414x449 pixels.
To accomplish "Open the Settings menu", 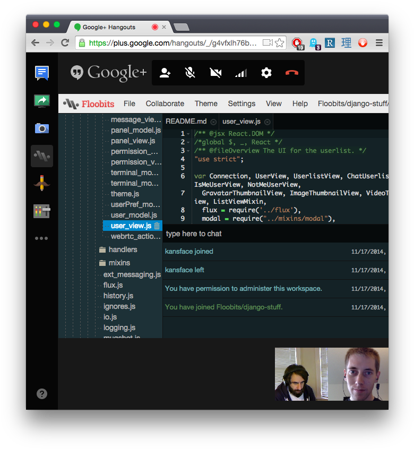I will pyautogui.click(x=241, y=103).
